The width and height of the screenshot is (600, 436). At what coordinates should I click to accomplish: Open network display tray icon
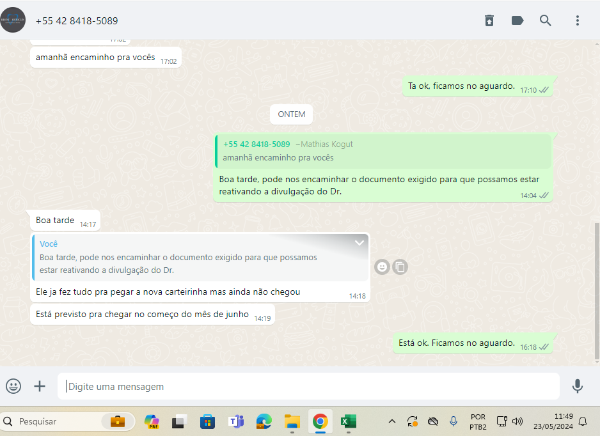pyautogui.click(x=501, y=421)
